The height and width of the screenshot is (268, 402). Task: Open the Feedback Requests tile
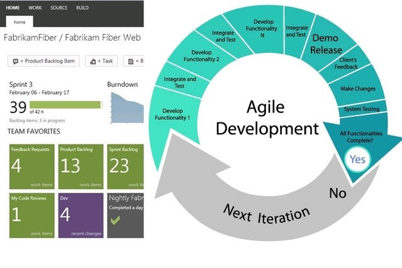click(32, 166)
